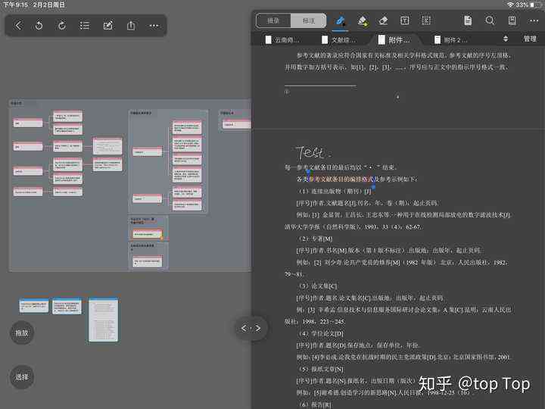Screen dimensions: 545x409
Task: Select the eraser tool
Action: (x=383, y=21)
